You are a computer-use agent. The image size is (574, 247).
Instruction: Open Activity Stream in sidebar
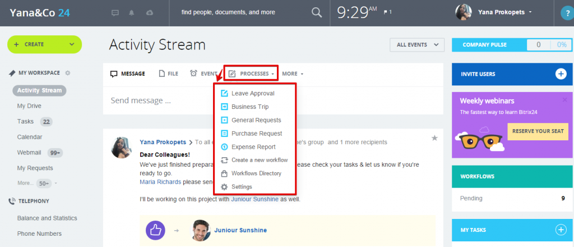click(39, 90)
